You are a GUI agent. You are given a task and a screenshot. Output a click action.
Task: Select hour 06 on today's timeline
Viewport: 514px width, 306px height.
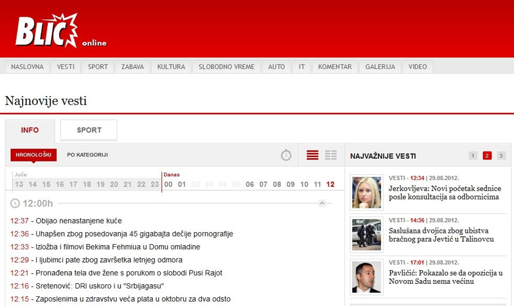[x=249, y=184]
